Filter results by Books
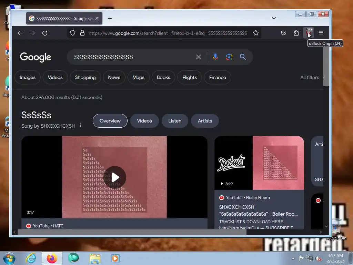The height and width of the screenshot is (265, 353). tap(163, 77)
